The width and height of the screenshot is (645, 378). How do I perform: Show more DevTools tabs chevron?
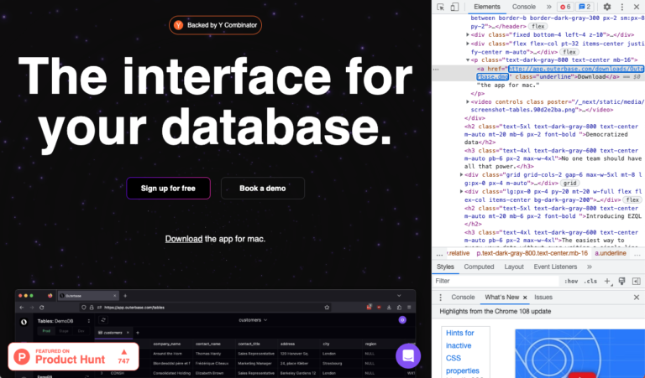tap(548, 7)
